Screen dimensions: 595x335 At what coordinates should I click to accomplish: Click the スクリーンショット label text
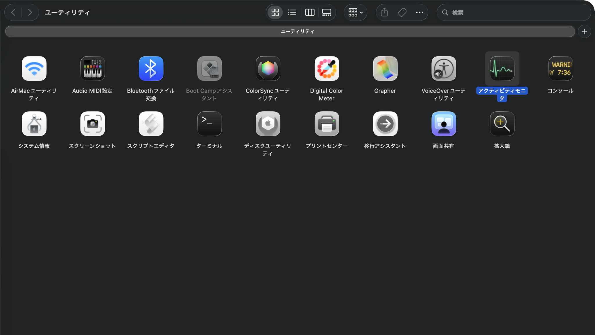tap(92, 146)
